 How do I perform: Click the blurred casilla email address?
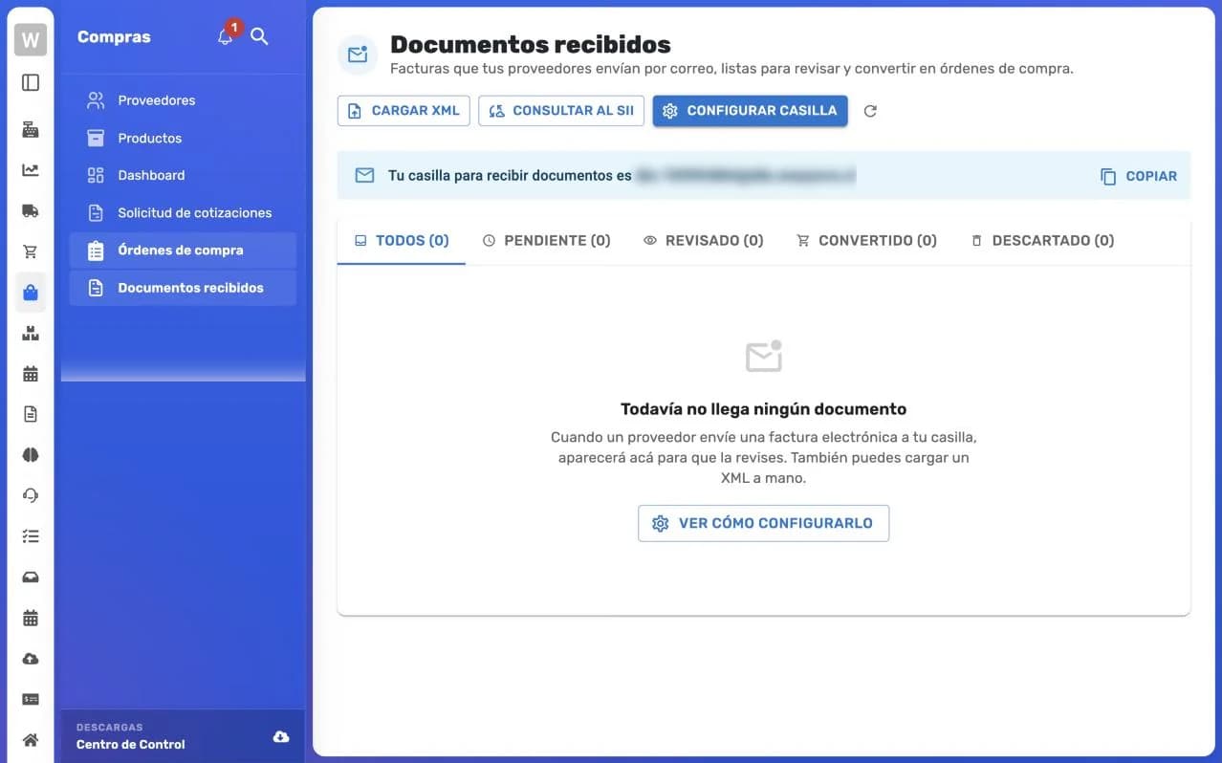[746, 176]
